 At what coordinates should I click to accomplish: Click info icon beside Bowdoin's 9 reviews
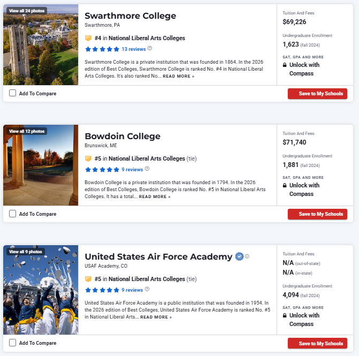(x=147, y=169)
